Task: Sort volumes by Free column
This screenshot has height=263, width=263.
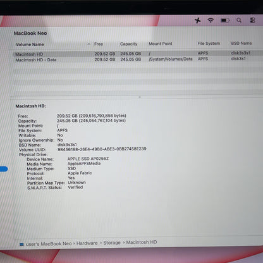Action: [x=99, y=44]
